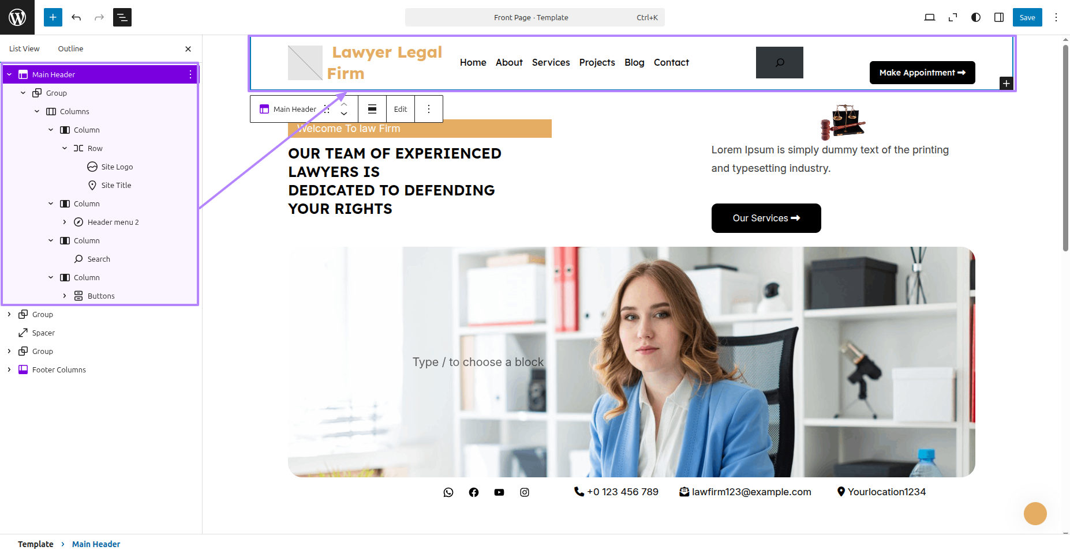Expand the Header menu 2 item
Viewport: 1070px width, 554px height.
(x=65, y=222)
